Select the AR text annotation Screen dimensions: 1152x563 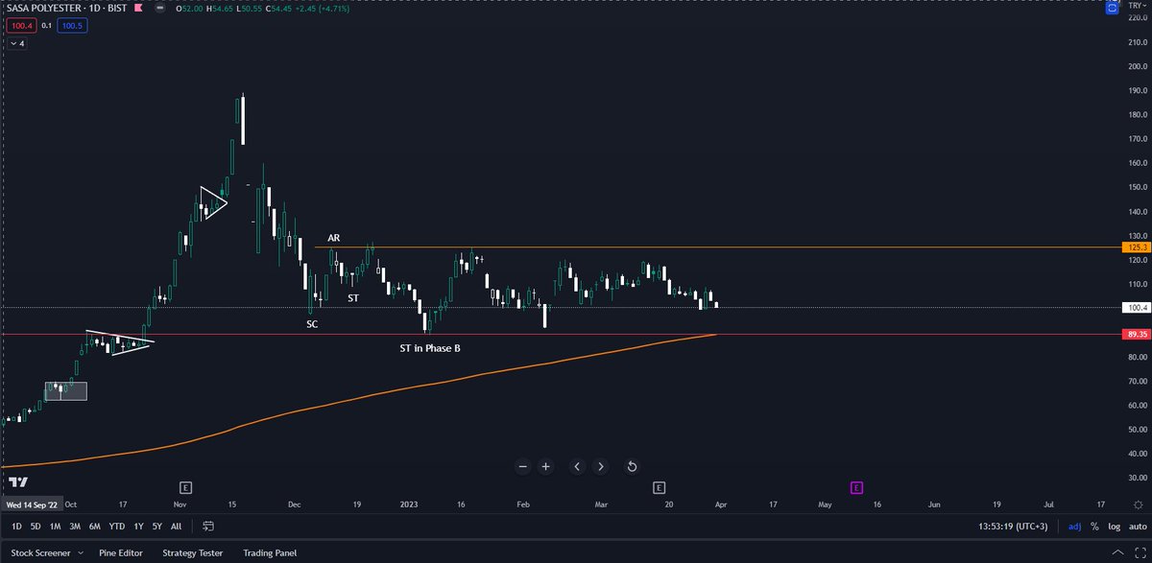pyautogui.click(x=333, y=237)
